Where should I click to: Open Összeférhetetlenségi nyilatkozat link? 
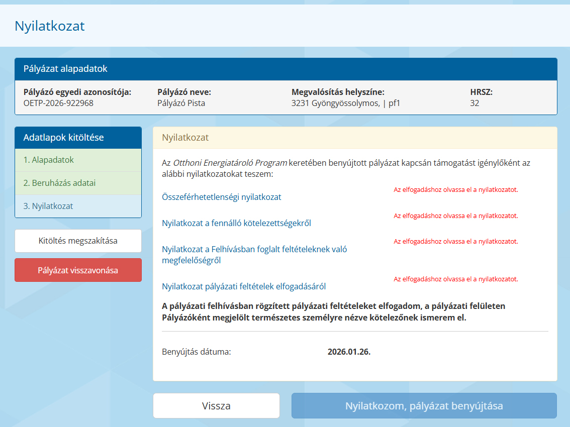tap(222, 197)
